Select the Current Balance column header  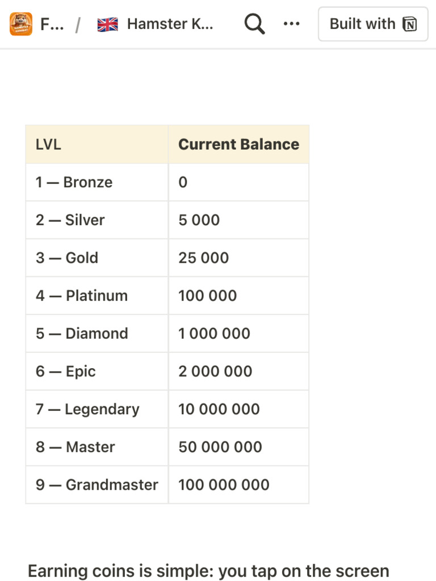pos(239,145)
